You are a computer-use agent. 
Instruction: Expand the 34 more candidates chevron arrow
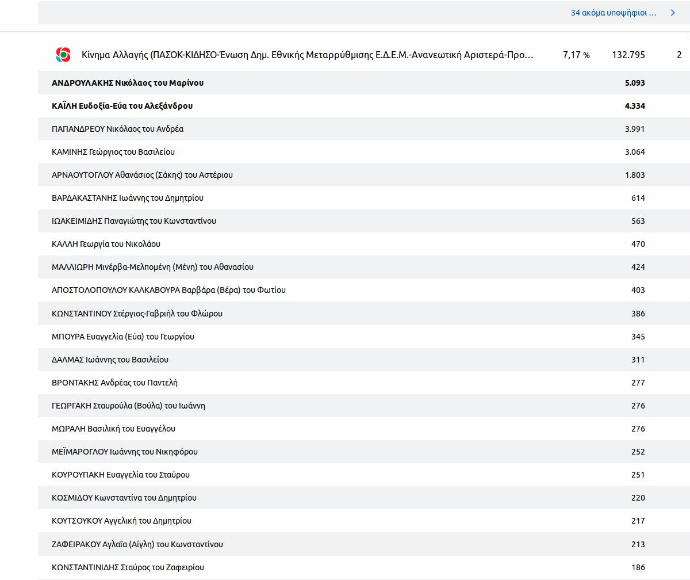click(x=673, y=13)
